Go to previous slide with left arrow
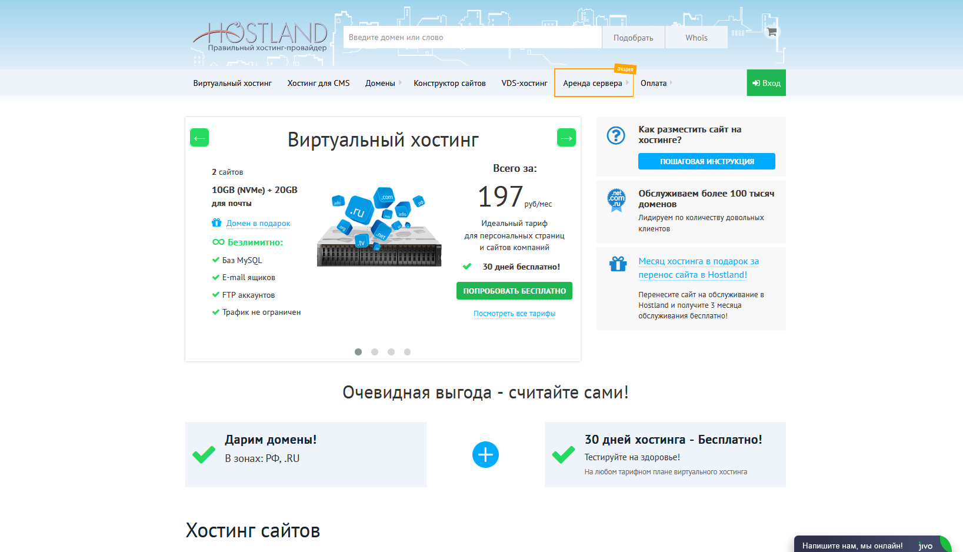The width and height of the screenshot is (963, 552). click(x=199, y=138)
